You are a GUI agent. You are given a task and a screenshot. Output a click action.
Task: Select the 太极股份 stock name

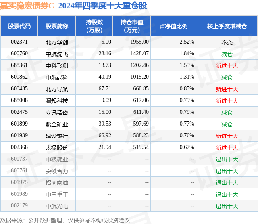(57, 148)
